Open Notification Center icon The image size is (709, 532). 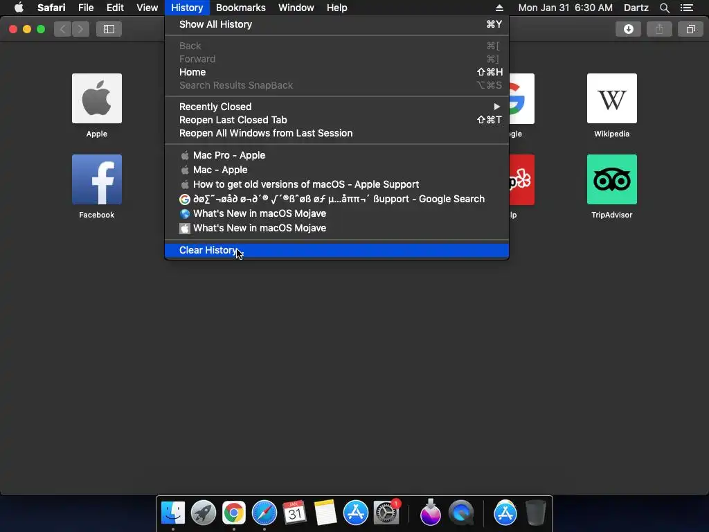[687, 8]
